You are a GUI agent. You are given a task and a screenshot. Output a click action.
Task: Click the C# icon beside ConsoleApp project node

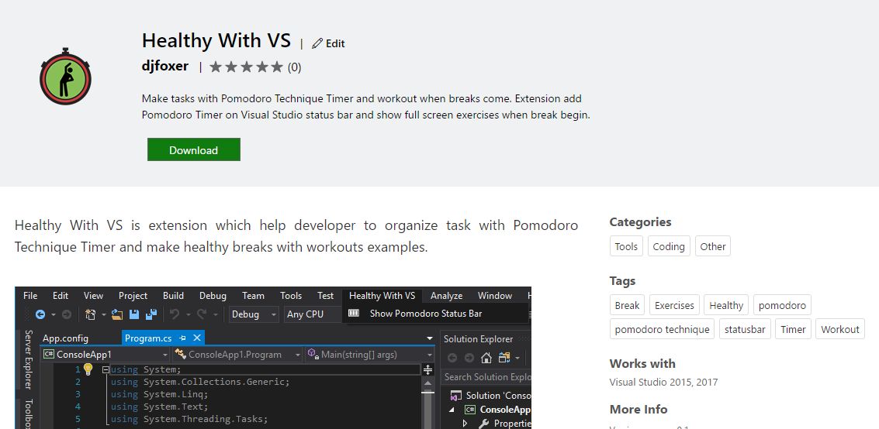(x=470, y=410)
